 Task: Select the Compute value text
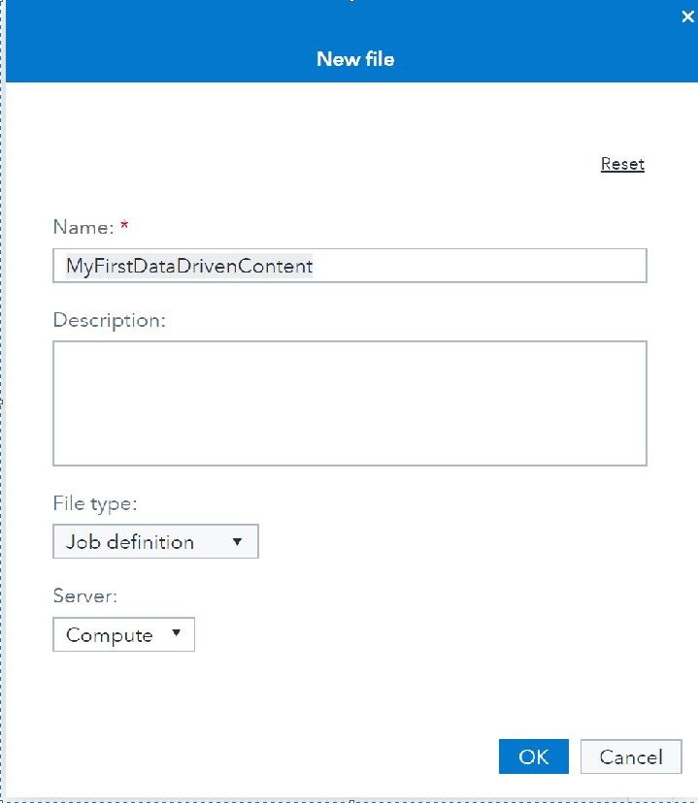(109, 635)
